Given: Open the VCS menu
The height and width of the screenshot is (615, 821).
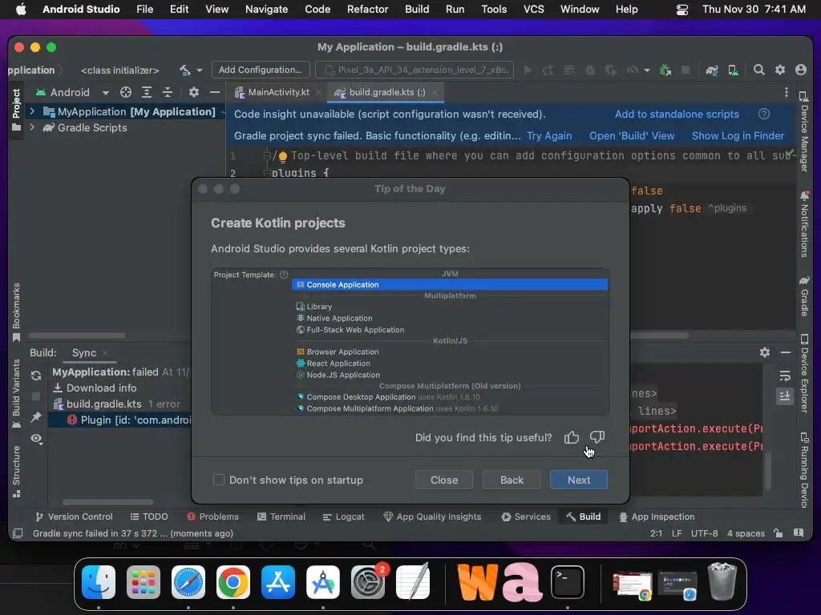Looking at the screenshot, I should pyautogui.click(x=533, y=9).
